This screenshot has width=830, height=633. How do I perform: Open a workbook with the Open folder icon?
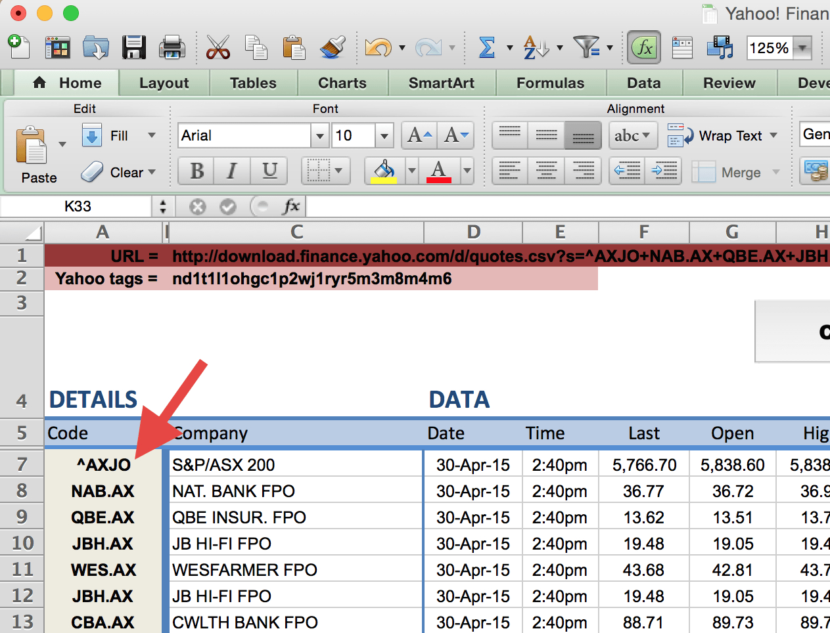pos(96,47)
